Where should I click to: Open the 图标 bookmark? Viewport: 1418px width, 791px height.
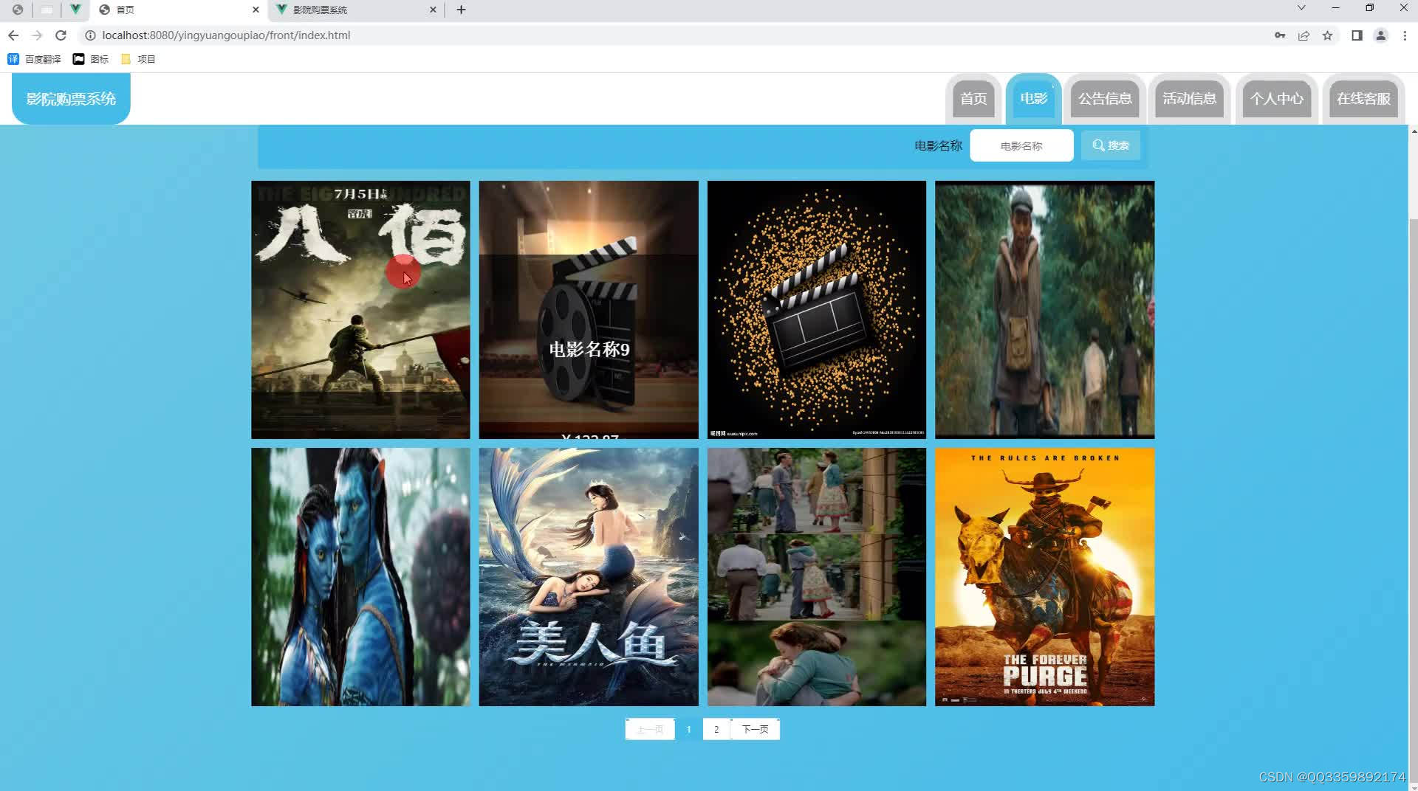click(x=91, y=59)
